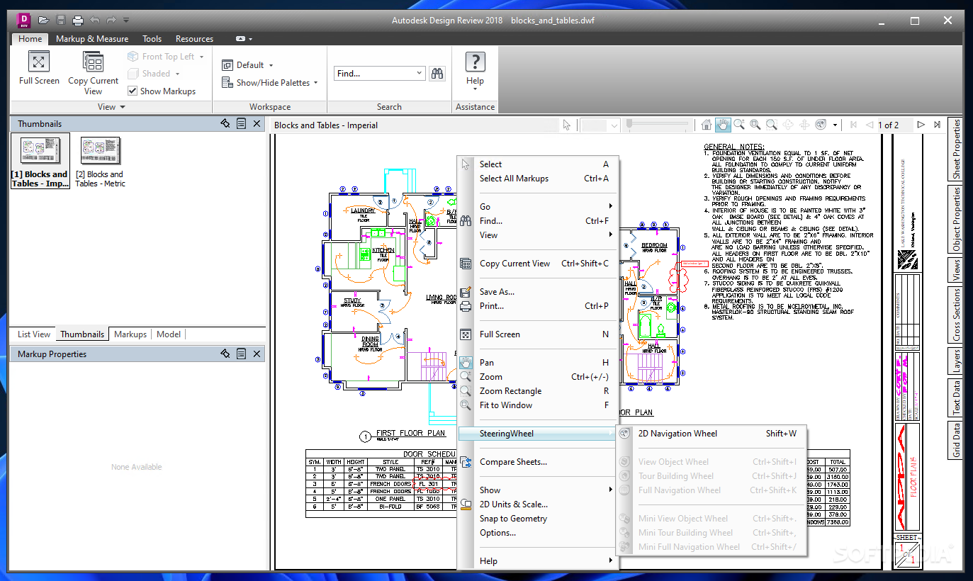This screenshot has height=581, width=973.
Task: Select the Pan hand tool in the canvas toolbar
Action: (x=723, y=125)
